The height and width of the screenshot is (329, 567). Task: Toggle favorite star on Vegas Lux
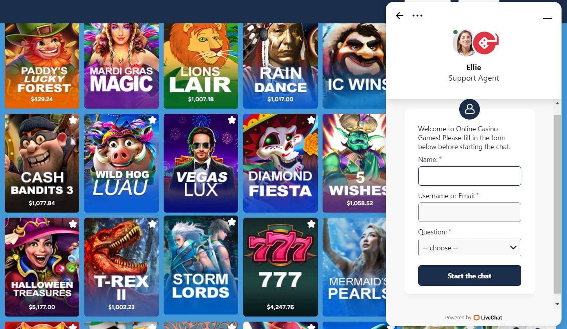pyautogui.click(x=232, y=120)
